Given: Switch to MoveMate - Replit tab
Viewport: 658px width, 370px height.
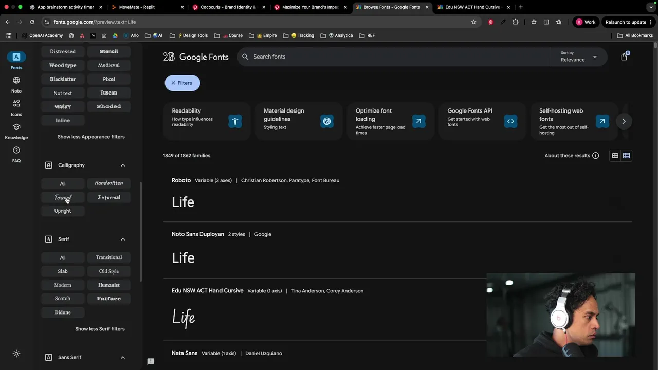Looking at the screenshot, I should tap(147, 7).
